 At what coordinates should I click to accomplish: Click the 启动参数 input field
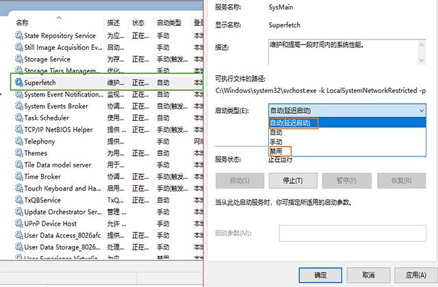[x=352, y=233]
